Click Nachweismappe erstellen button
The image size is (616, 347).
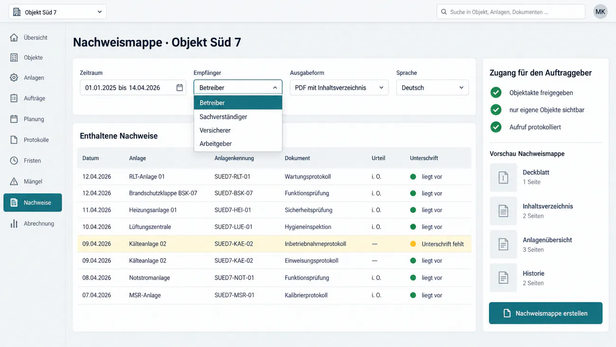(x=546, y=313)
